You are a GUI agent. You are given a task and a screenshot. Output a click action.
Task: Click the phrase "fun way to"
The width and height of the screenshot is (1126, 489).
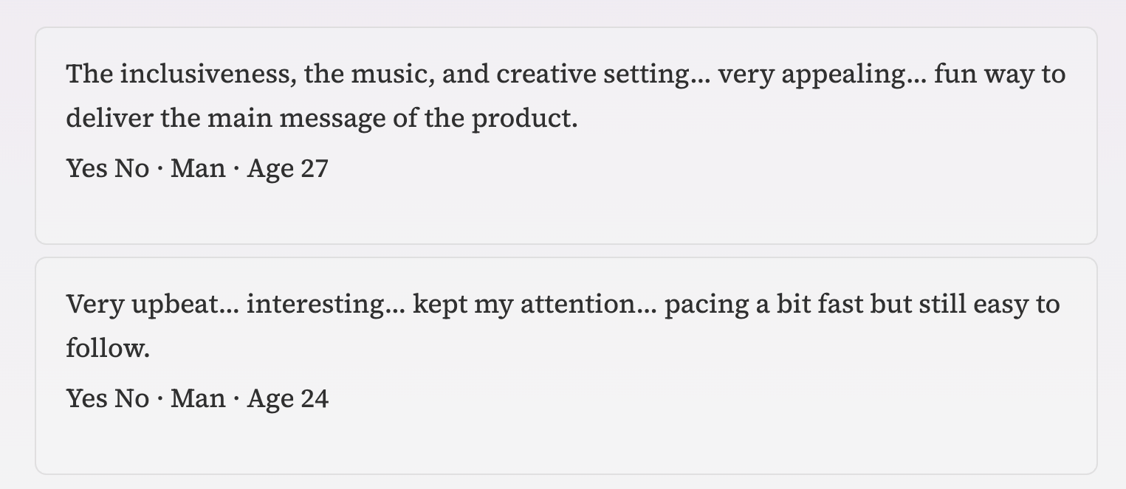(x=999, y=74)
